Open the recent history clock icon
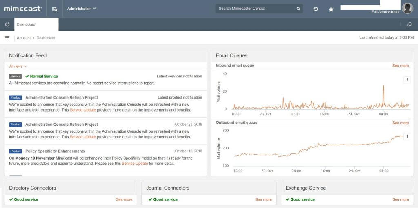 [316, 9]
